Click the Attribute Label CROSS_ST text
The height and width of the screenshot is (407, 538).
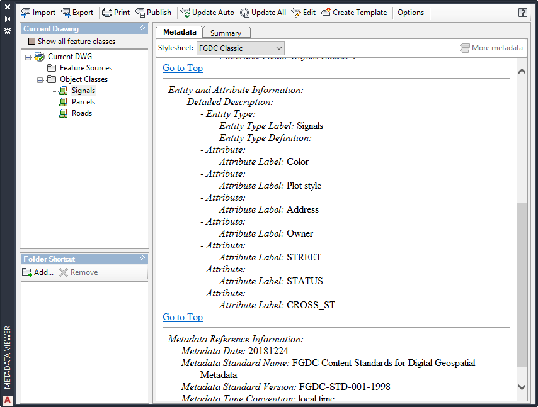[277, 305]
